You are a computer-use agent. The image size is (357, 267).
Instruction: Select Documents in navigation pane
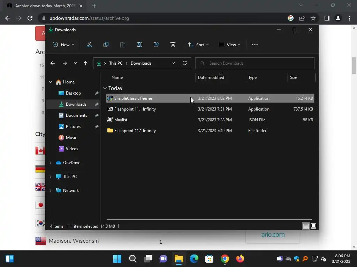(73, 115)
